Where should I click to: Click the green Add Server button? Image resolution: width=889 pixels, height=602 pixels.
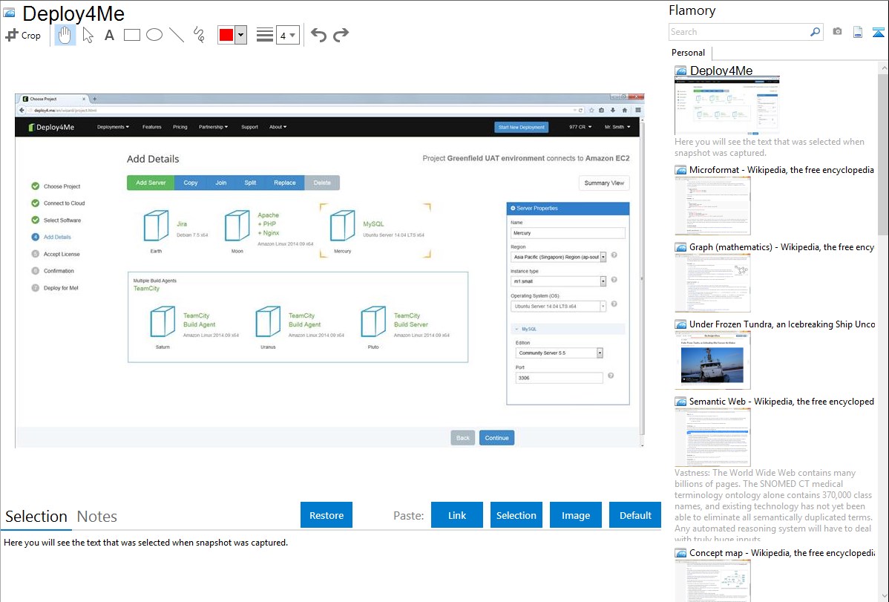click(x=151, y=183)
